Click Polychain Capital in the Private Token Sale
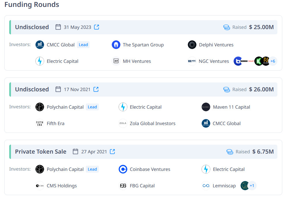Viewport: 286px width, 198px height. (65, 169)
